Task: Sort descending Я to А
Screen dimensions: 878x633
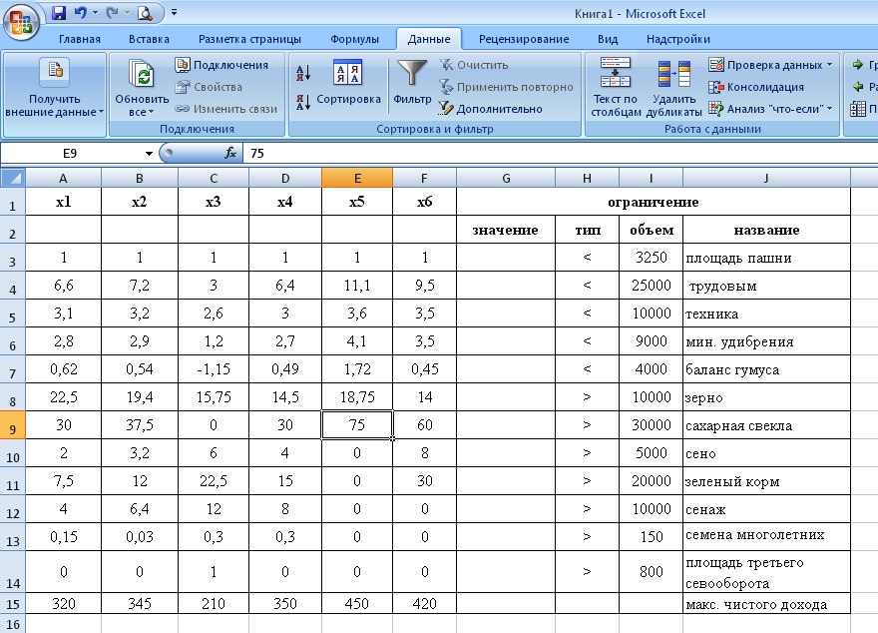Action: [x=303, y=102]
